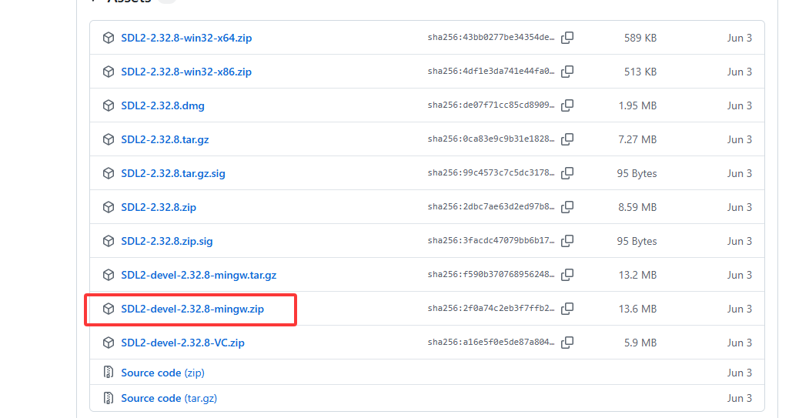Copy sha256 checksum of SDL2-2.32.8.tar.gz
This screenshot has height=418, width=809.
[x=567, y=139]
